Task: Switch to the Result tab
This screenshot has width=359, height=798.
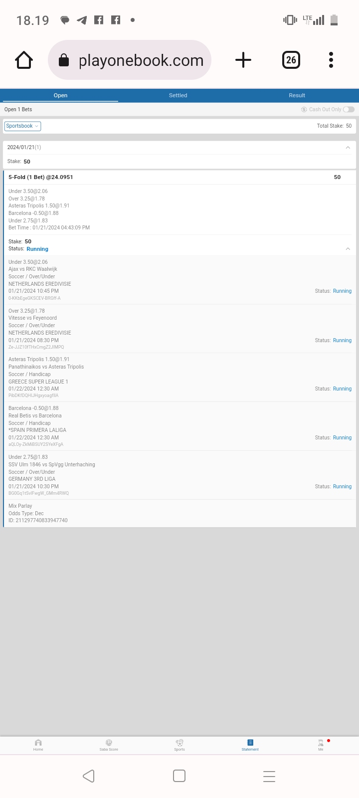Action: click(x=297, y=95)
